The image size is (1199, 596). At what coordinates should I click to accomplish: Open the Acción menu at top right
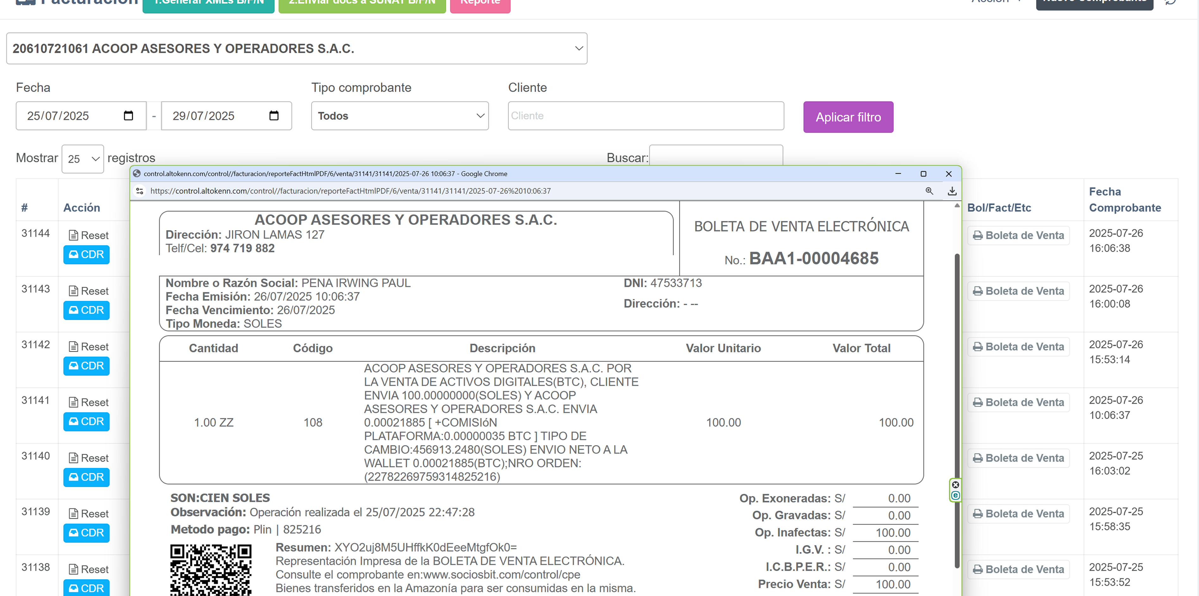996,2
